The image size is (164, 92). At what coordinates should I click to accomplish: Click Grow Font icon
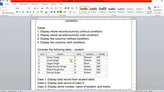click(x=35, y=8)
